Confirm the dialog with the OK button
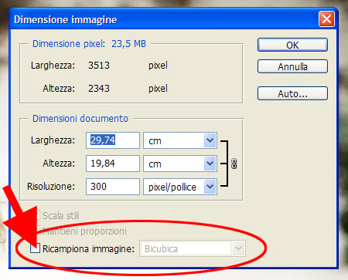Screen dimensions: 348x280 click(x=292, y=45)
